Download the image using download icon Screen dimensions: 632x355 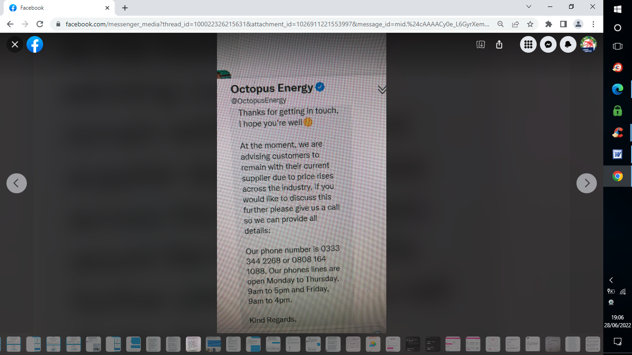[481, 44]
